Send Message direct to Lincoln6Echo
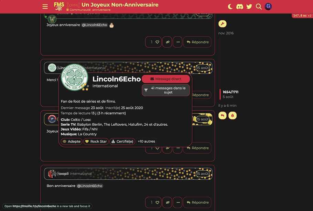This screenshot has width=313, height=211. (x=166, y=79)
